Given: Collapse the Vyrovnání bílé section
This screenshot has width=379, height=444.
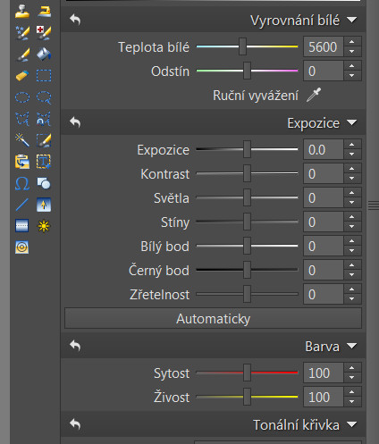Looking at the screenshot, I should (352, 20).
